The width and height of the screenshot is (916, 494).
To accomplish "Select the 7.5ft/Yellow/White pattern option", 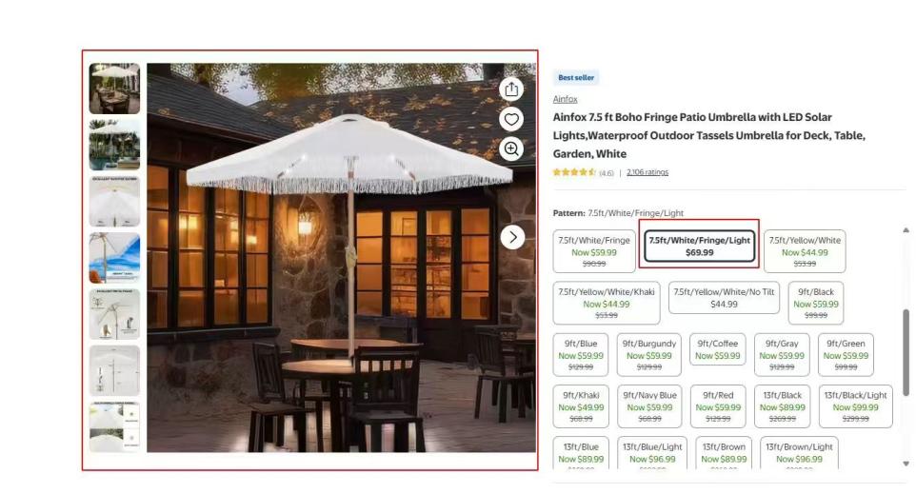I will click(805, 251).
